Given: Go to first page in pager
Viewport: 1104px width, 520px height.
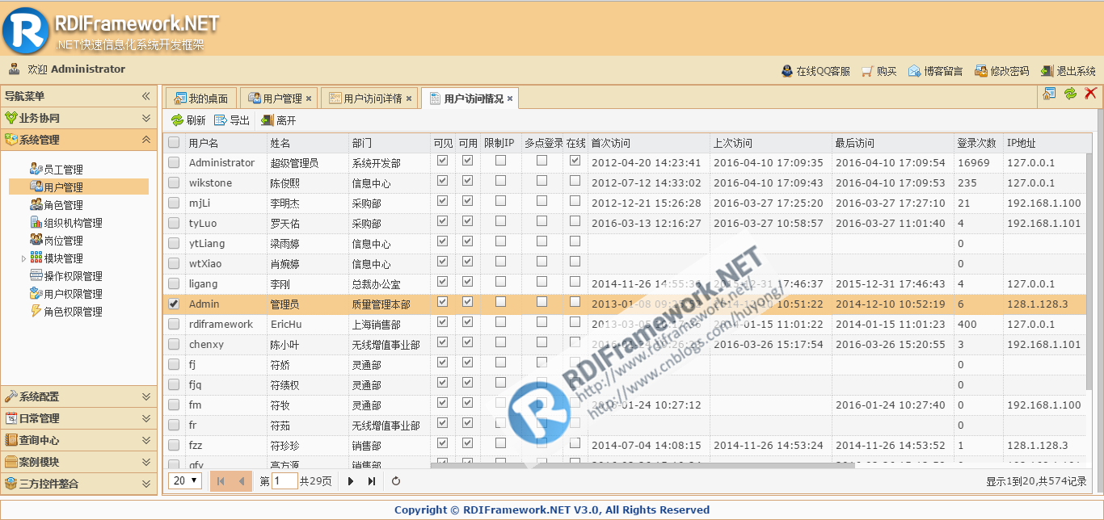Looking at the screenshot, I should 221,481.
